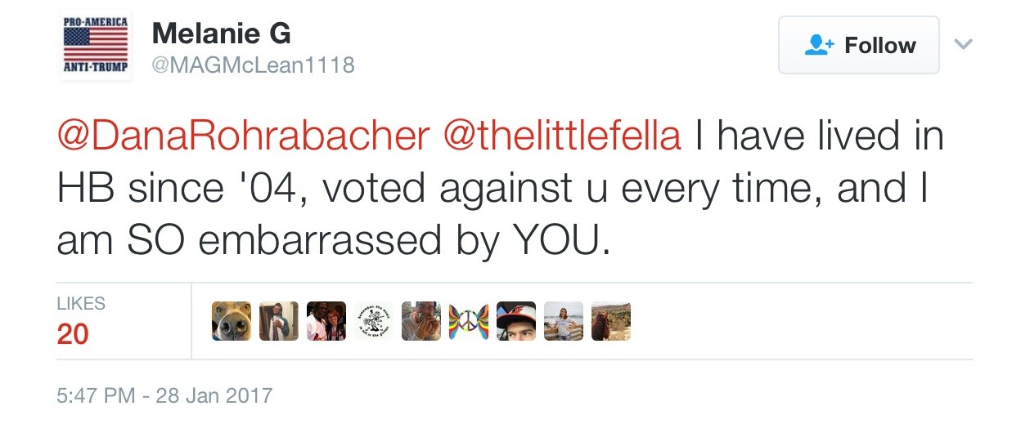
Task: Click the @MAGMcLean1118 handle
Action: 253,65
